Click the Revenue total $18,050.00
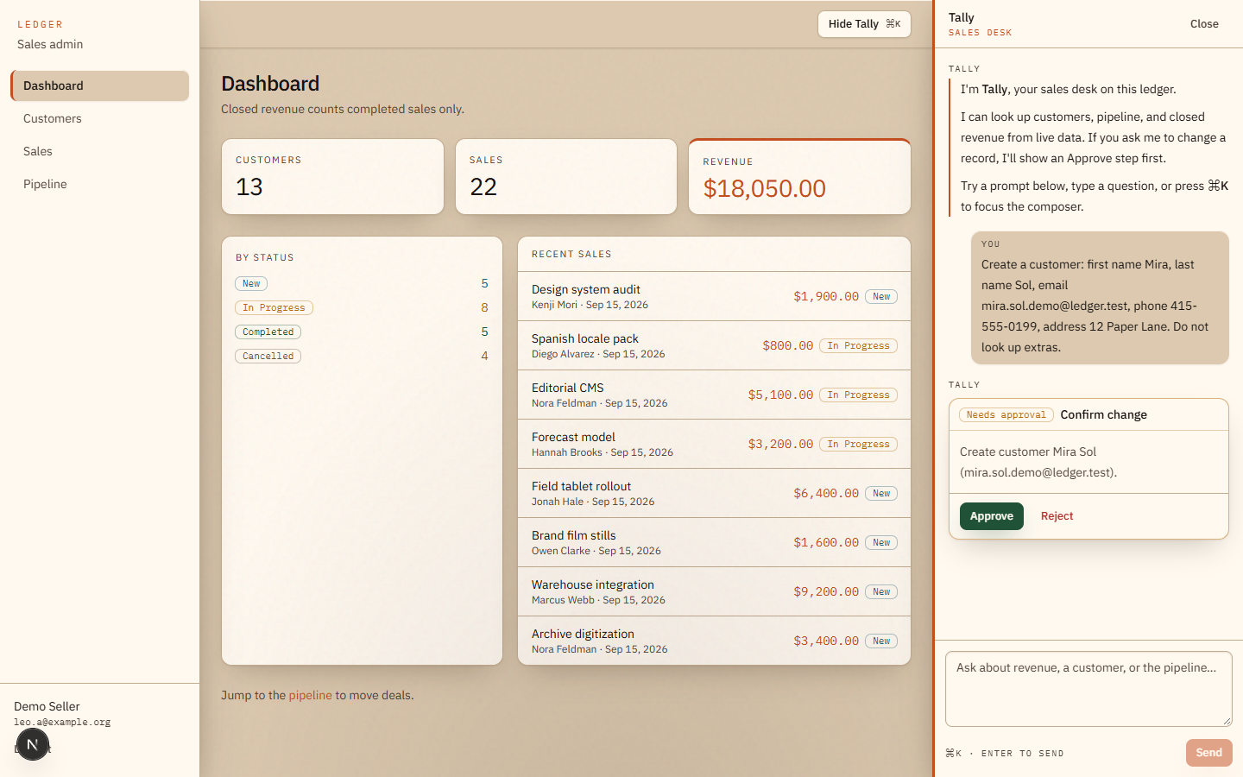Viewport: 1243px width, 777px height. [764, 188]
